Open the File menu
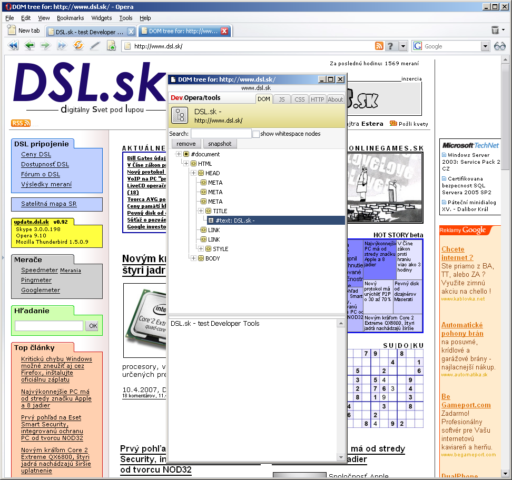The image size is (512, 480). click(10, 18)
